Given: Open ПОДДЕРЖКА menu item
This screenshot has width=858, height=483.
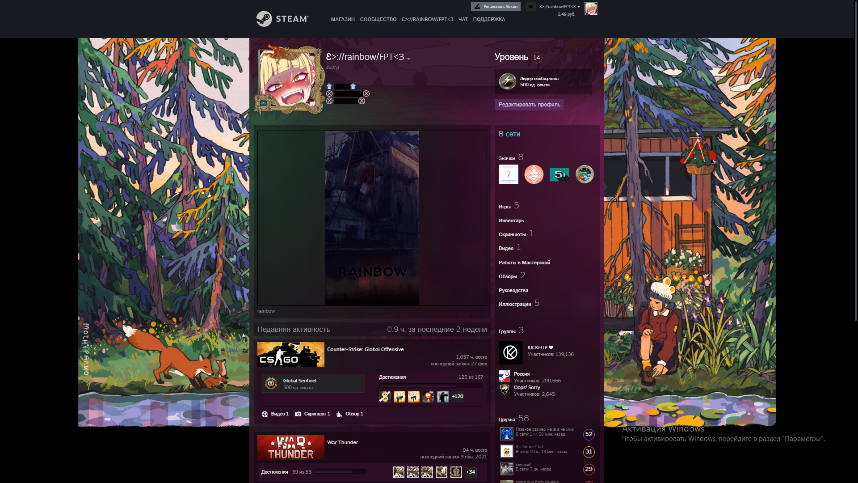Looking at the screenshot, I should (x=489, y=19).
